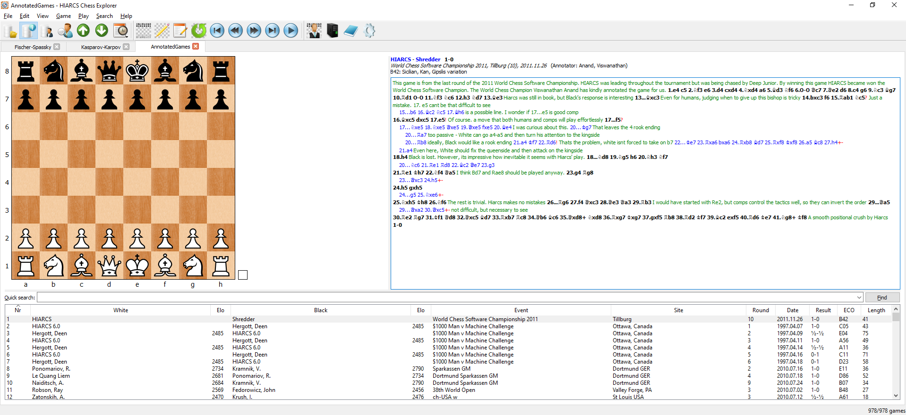Open the player database icon

47,31
